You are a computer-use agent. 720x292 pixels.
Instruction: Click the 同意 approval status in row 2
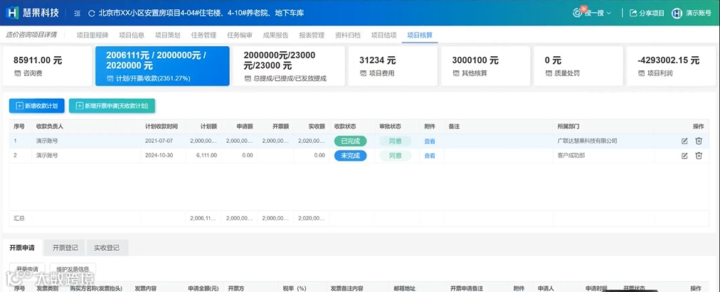point(396,156)
